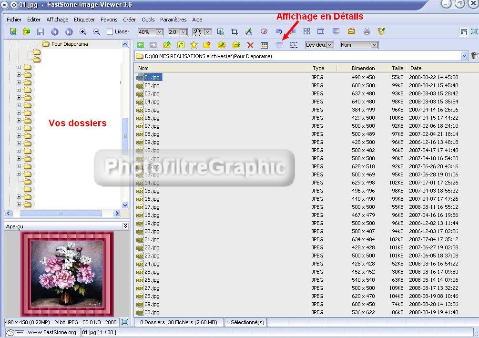Open the 40% zoom level dropdown
Image resolution: width=479 pixels, height=338 pixels.
point(159,32)
